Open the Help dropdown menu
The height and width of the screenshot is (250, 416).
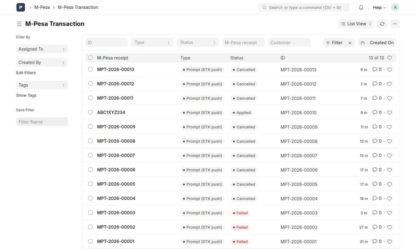pos(379,7)
